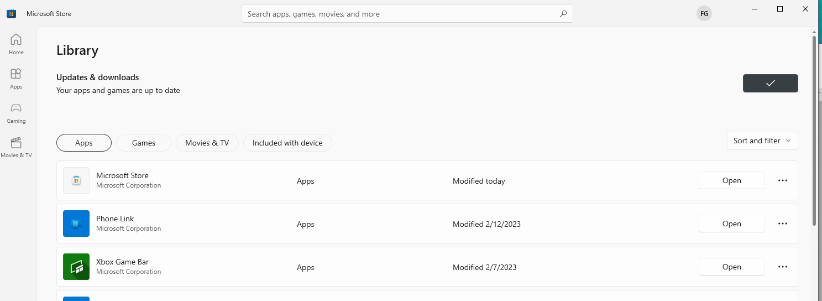Image resolution: width=822 pixels, height=301 pixels.
Task: Expand the Sort and filter dropdown
Action: (762, 141)
